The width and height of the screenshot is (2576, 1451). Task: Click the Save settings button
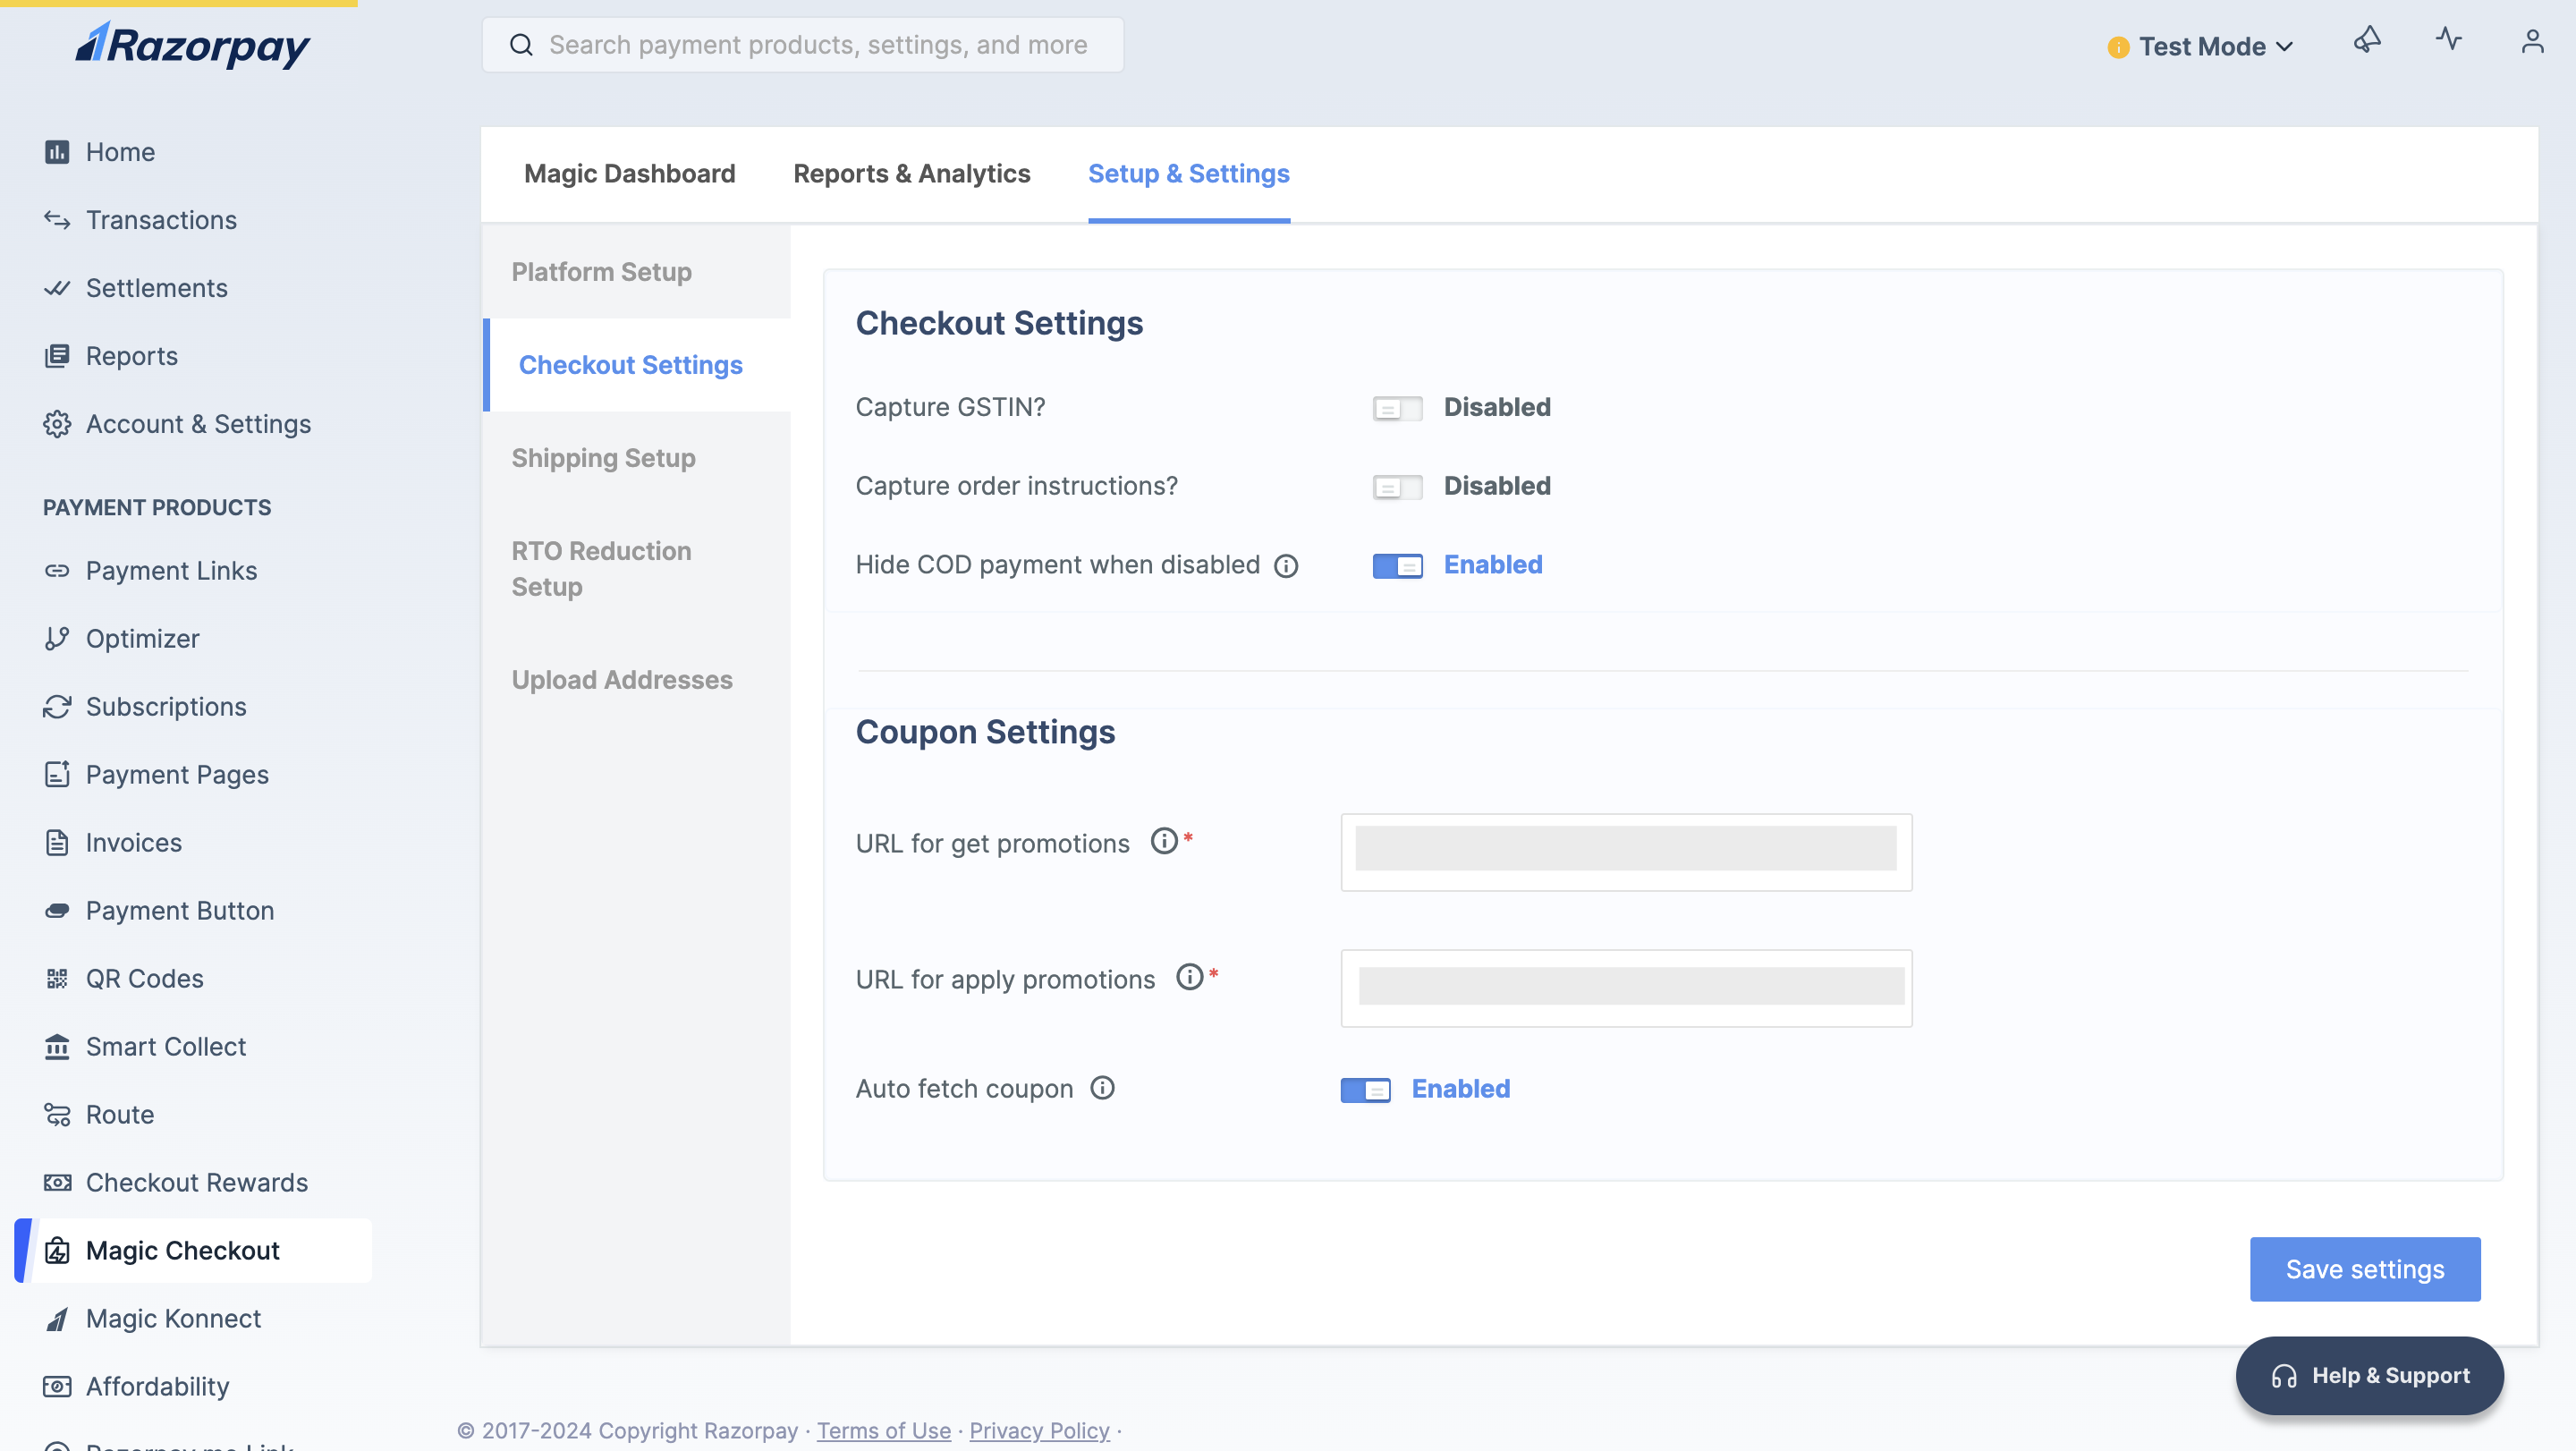2365,1269
